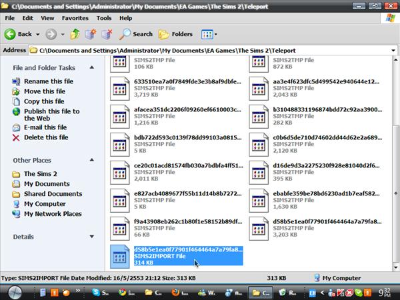The height and width of the screenshot is (300, 400).
Task: Open the Edit menu
Action: [27, 18]
